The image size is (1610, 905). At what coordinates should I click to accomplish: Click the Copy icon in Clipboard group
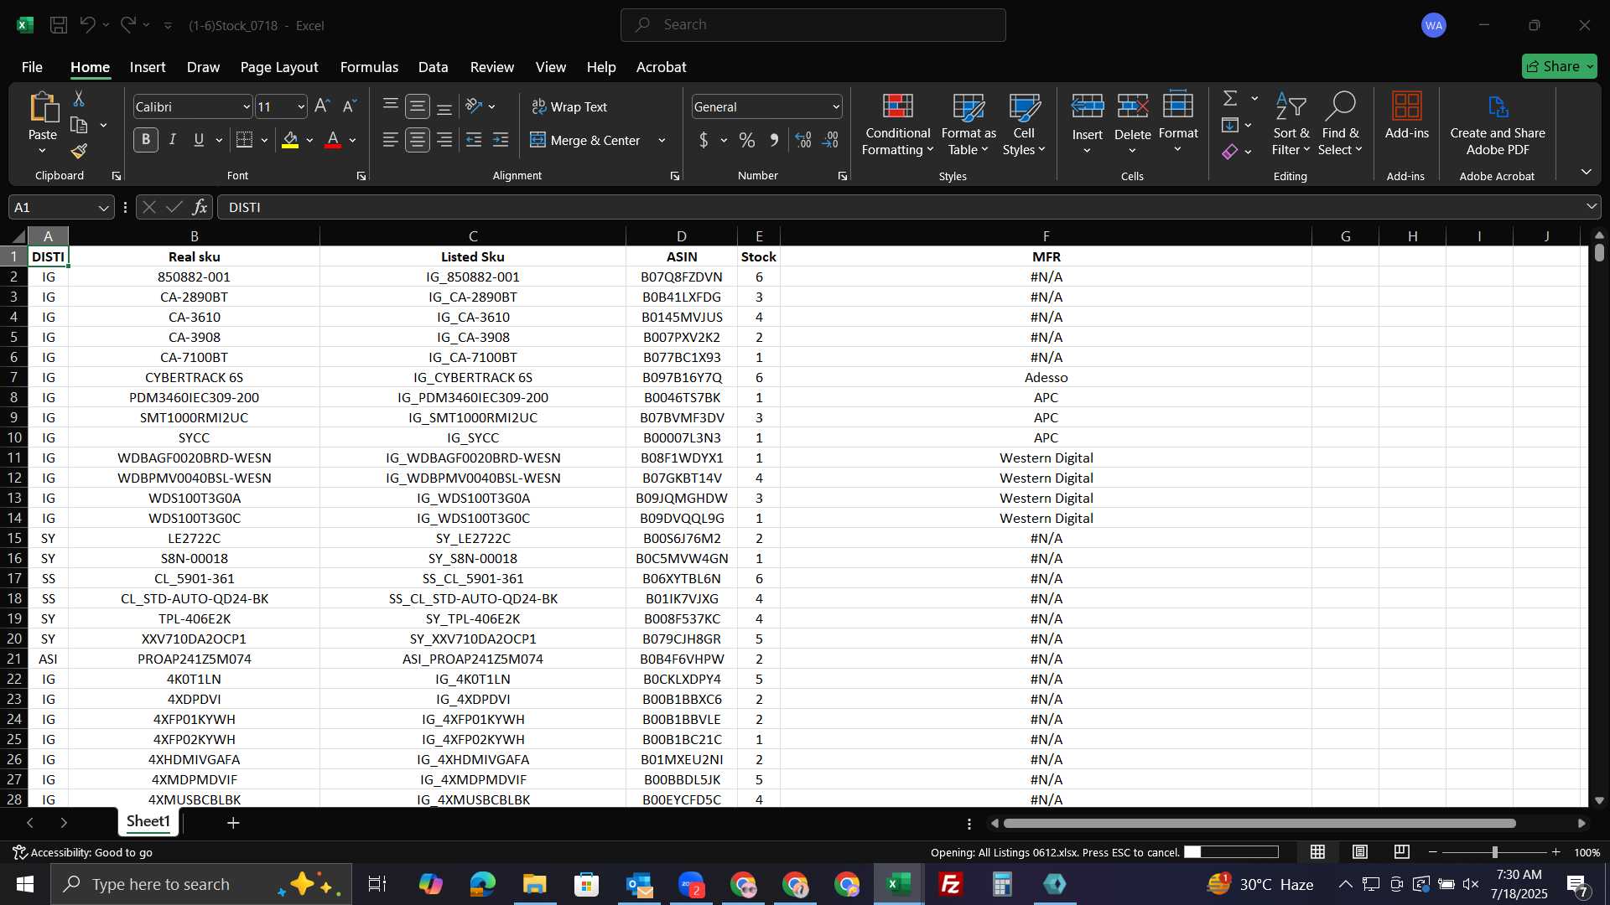point(79,125)
